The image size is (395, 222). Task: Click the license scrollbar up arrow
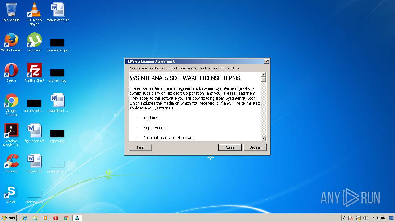click(x=264, y=75)
